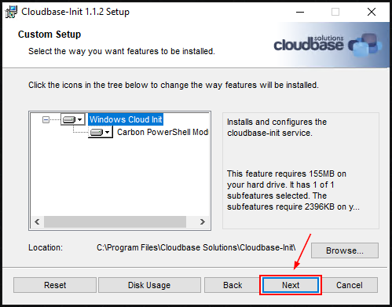Cancel the Cloudbase-Init installation

pos(350,285)
